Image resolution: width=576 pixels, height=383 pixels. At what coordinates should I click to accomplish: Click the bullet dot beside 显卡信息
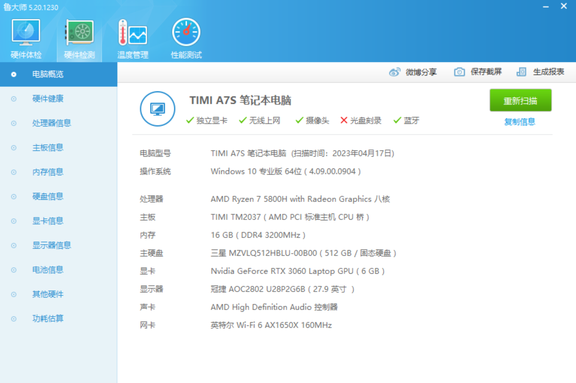pyautogui.click(x=14, y=221)
